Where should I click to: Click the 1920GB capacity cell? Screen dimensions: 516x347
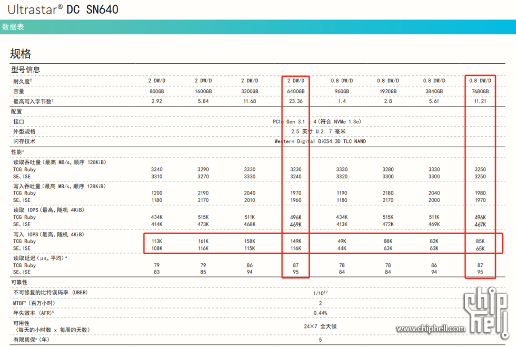pyautogui.click(x=388, y=91)
